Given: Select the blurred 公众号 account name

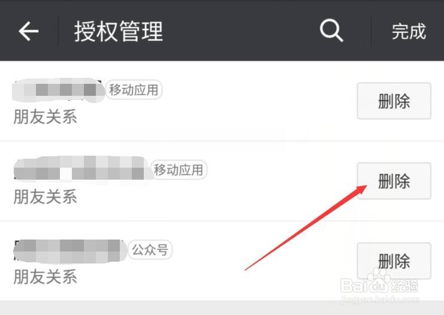Looking at the screenshot, I should (x=70, y=250).
